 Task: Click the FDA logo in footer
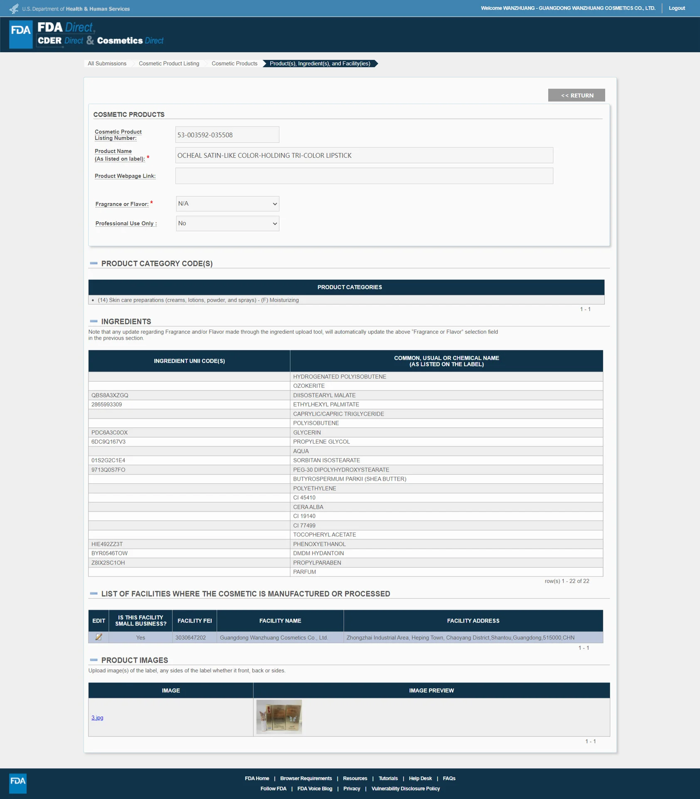click(x=18, y=784)
